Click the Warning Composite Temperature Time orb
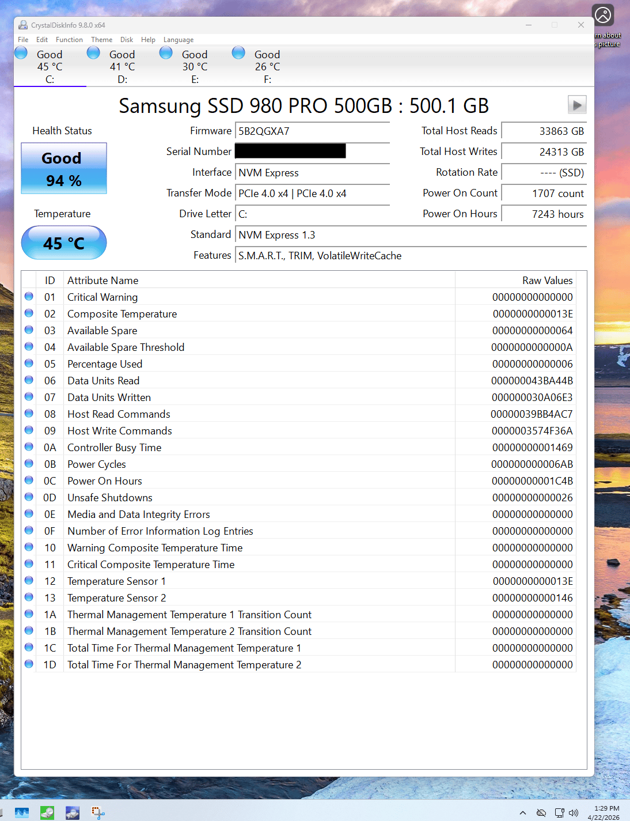The image size is (630, 821). click(x=29, y=547)
